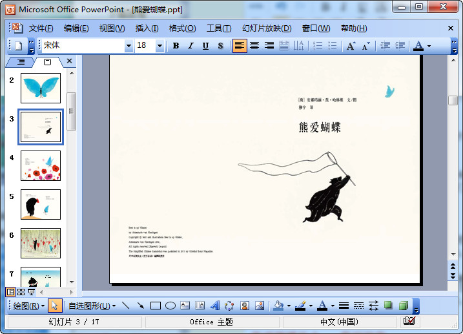The image size is (463, 334).
Task: Toggle Center alignment
Action: (x=254, y=46)
